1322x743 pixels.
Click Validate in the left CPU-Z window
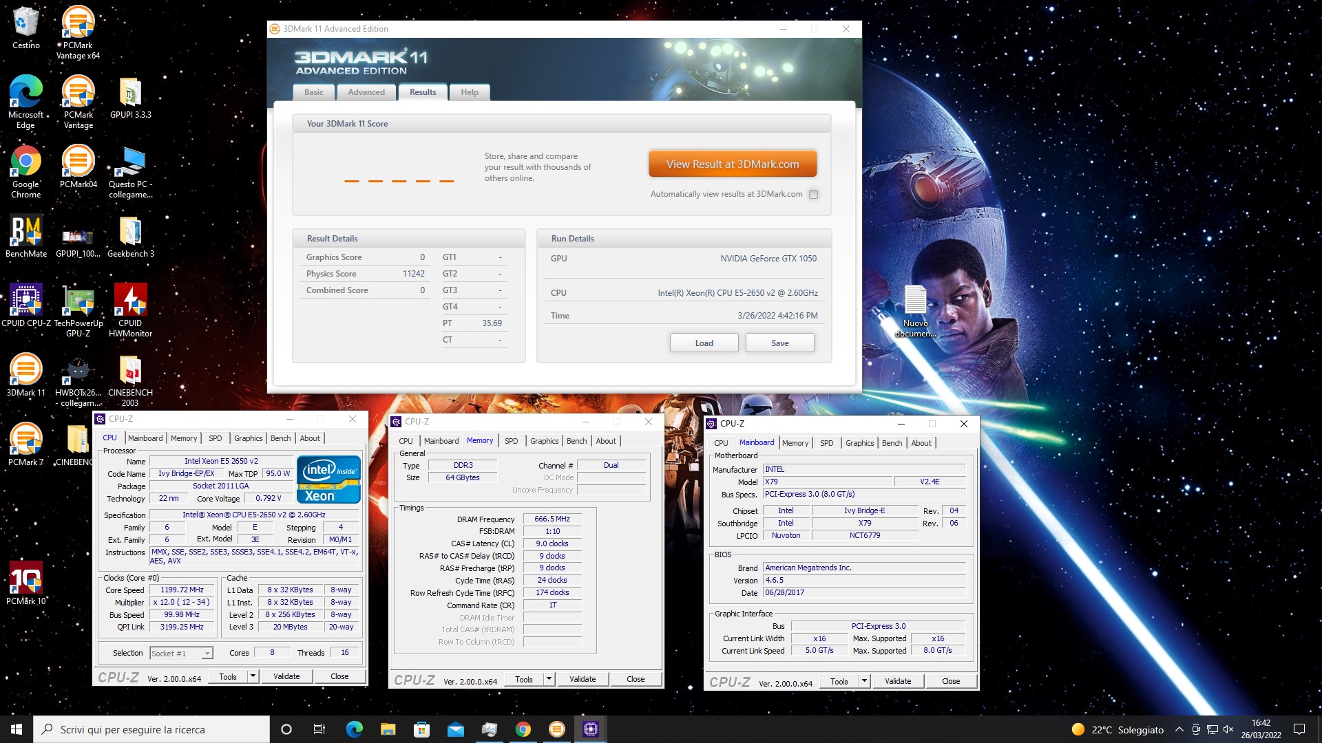[286, 676]
